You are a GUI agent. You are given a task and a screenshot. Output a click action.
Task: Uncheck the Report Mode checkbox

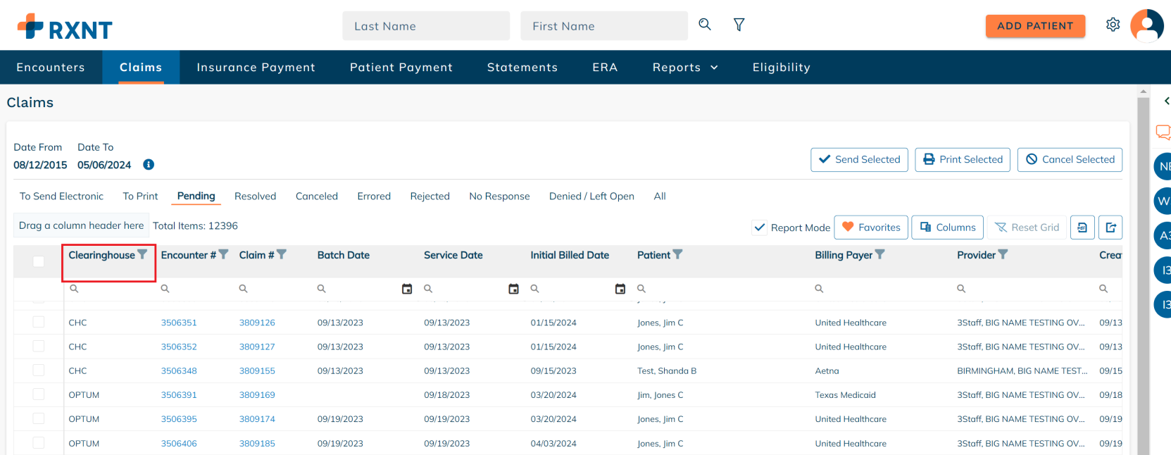point(760,227)
